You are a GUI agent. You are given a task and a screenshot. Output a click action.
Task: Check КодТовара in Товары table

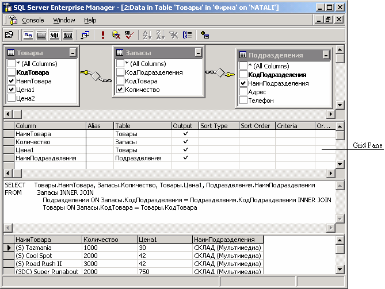tap(12, 72)
